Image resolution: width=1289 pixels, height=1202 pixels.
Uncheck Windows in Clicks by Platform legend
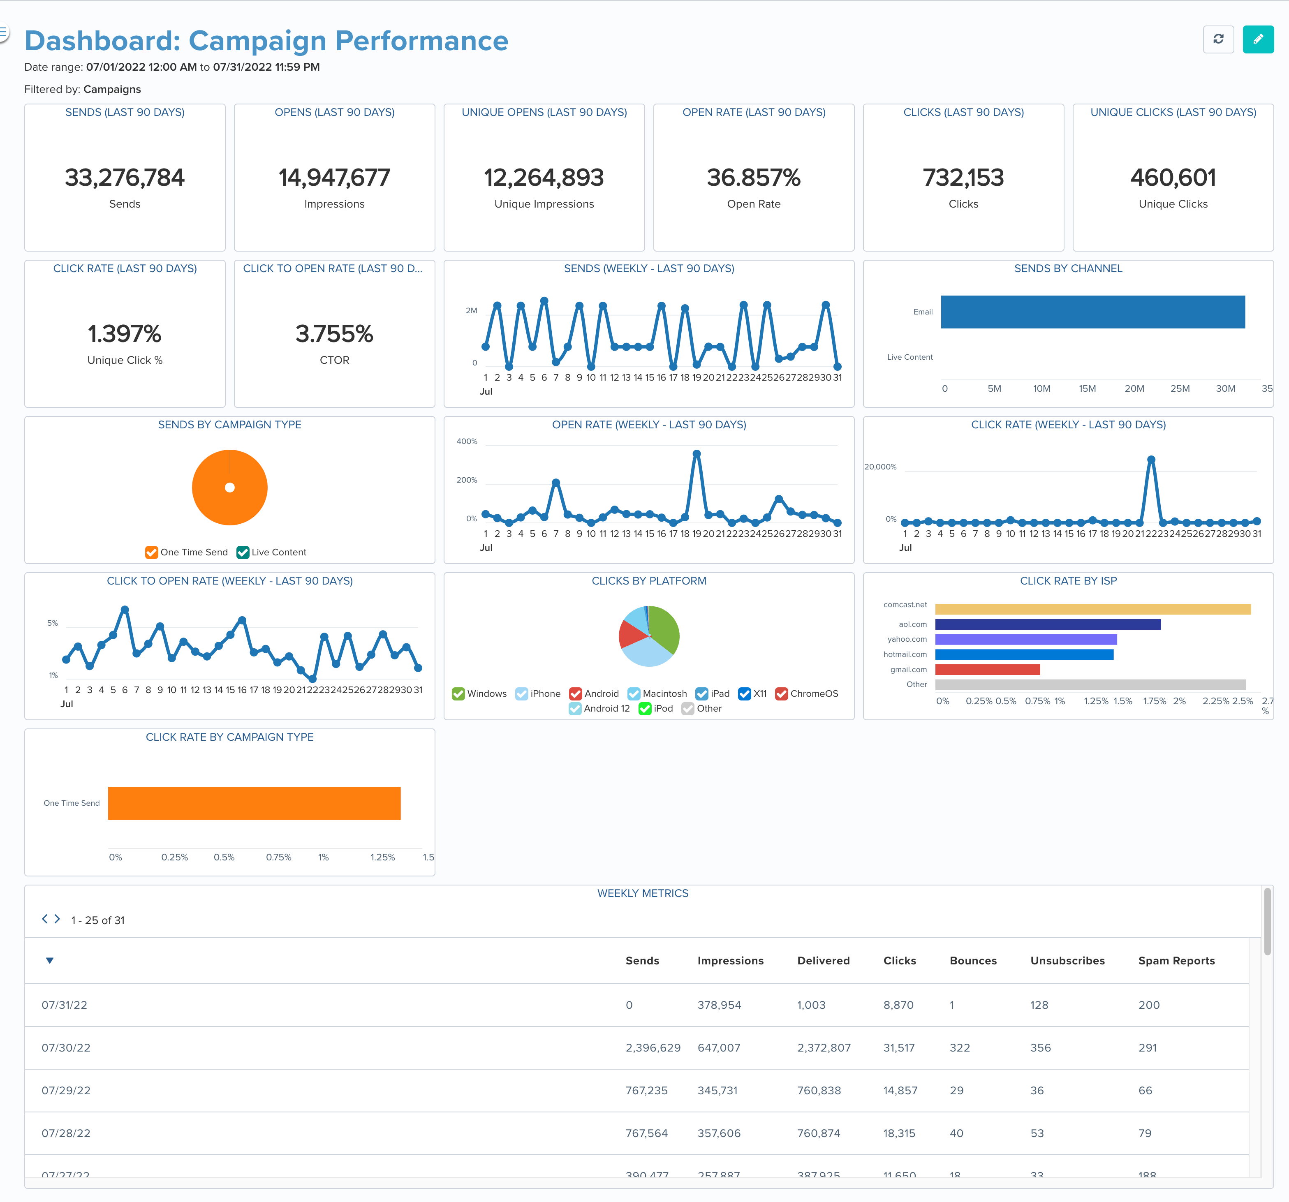point(459,694)
